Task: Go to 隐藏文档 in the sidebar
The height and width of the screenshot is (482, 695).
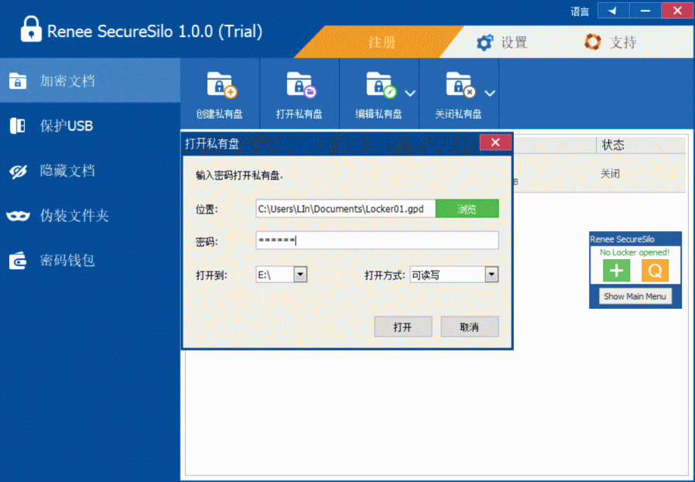Action: click(90, 170)
